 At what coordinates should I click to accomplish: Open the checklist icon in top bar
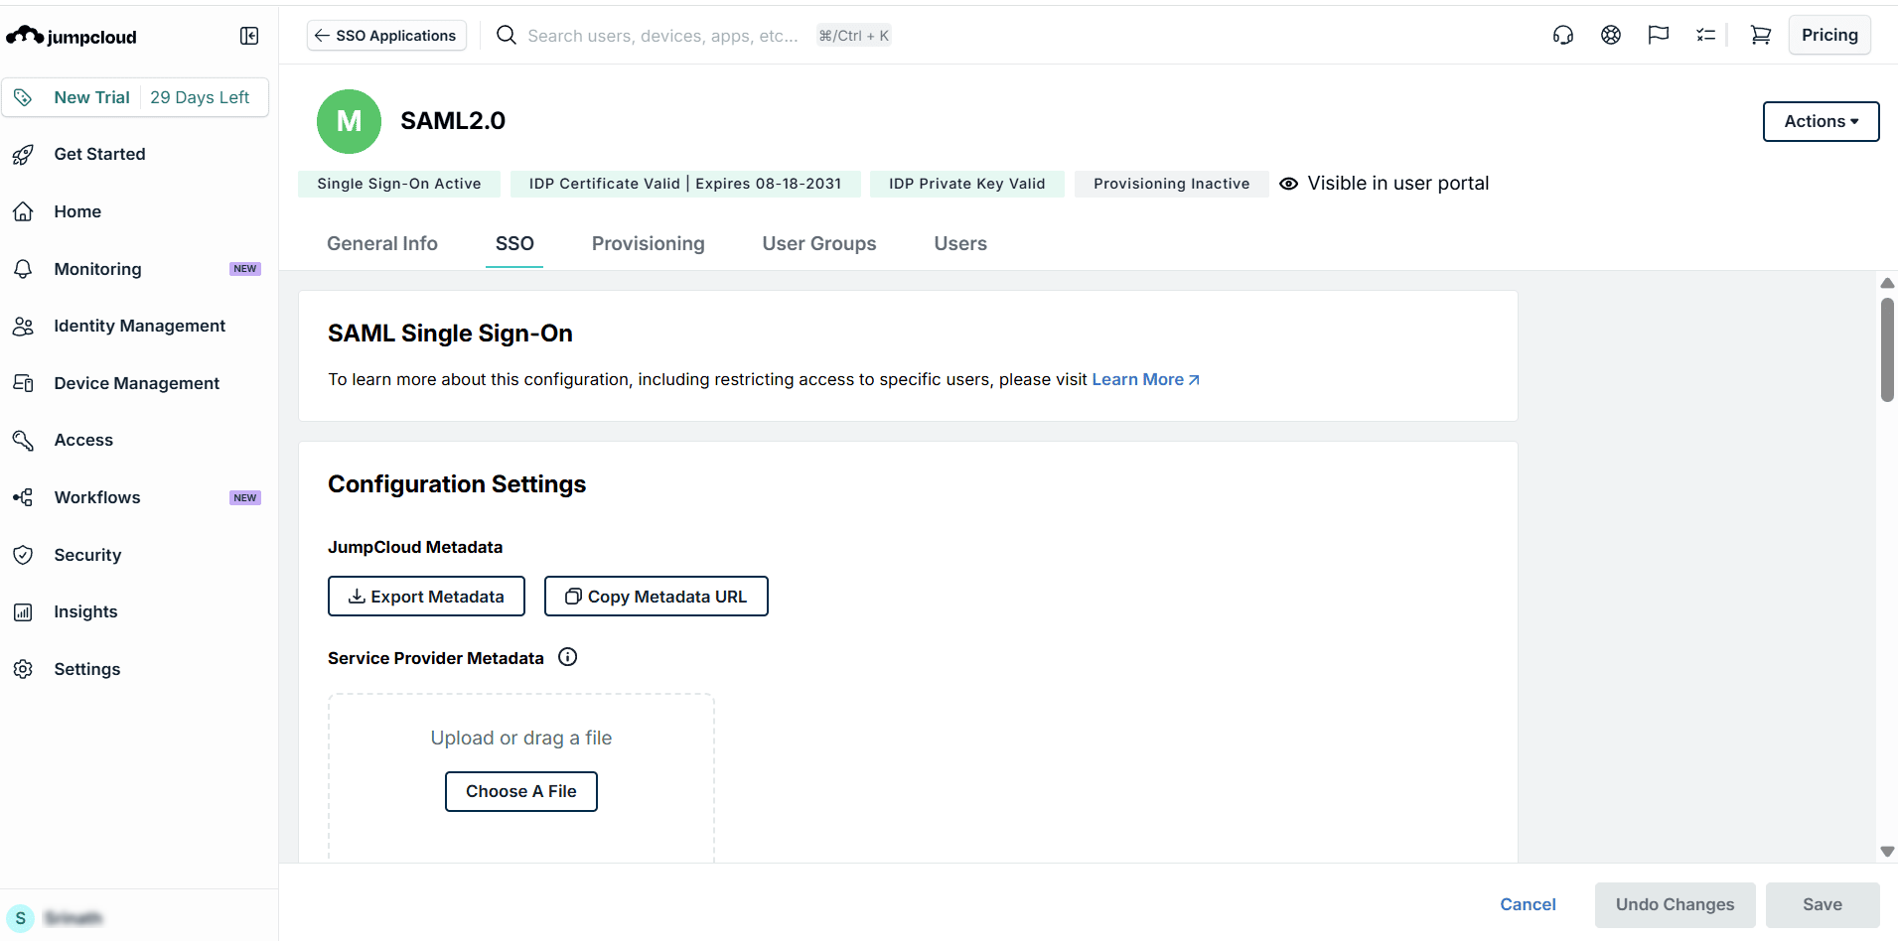(x=1706, y=36)
